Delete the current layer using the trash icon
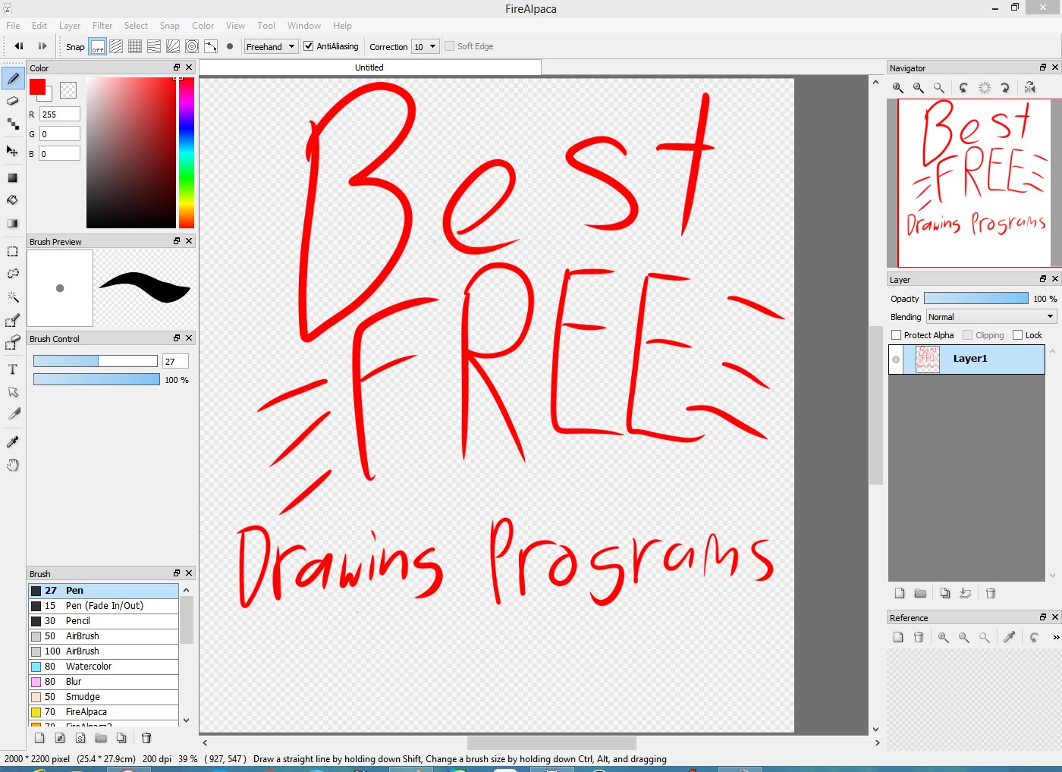Screen dimensions: 1062x772 click(991, 594)
